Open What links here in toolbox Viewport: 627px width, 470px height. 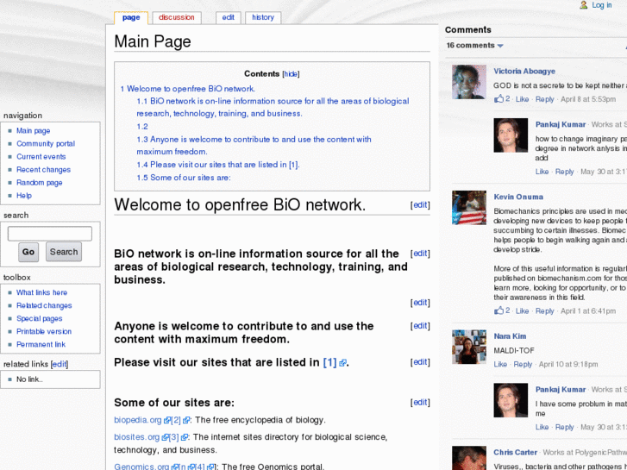pos(41,293)
